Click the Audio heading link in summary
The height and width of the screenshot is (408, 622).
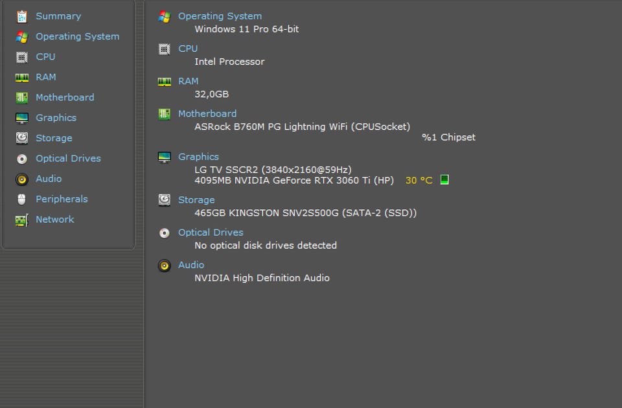click(191, 265)
